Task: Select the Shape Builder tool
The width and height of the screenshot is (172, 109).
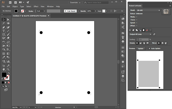Action: tap(4, 49)
